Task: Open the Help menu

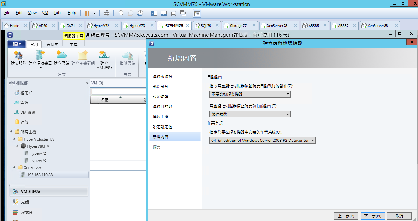Action: pyautogui.click(x=72, y=13)
